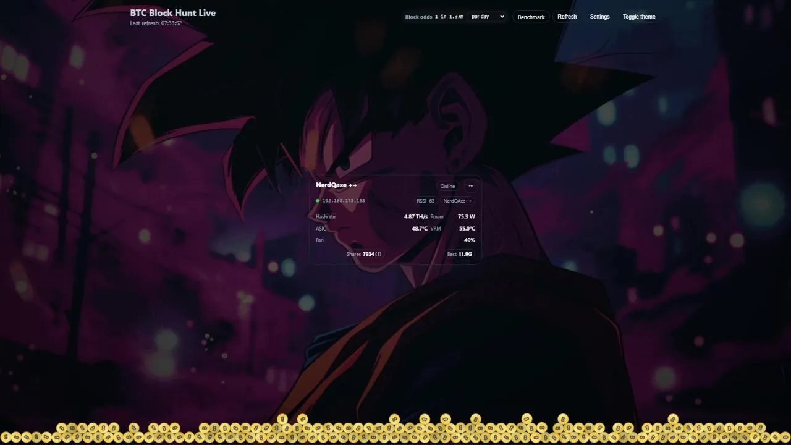The height and width of the screenshot is (445, 791).
Task: Click the Block odds 1 in 1.37M value
Action: click(449, 17)
